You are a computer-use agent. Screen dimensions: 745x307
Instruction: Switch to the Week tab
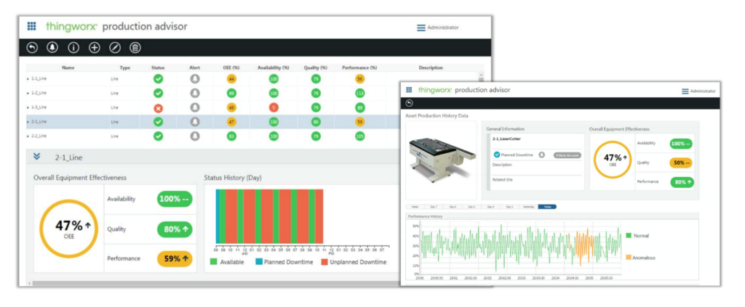[415, 207]
